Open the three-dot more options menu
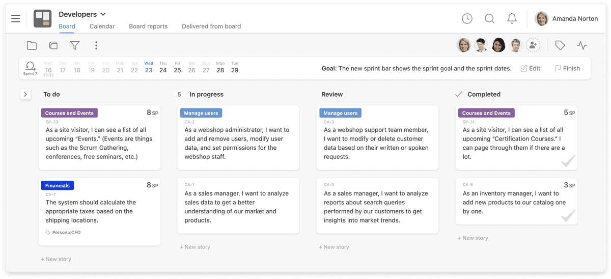Image resolution: width=611 pixels, height=279 pixels. pos(96,46)
